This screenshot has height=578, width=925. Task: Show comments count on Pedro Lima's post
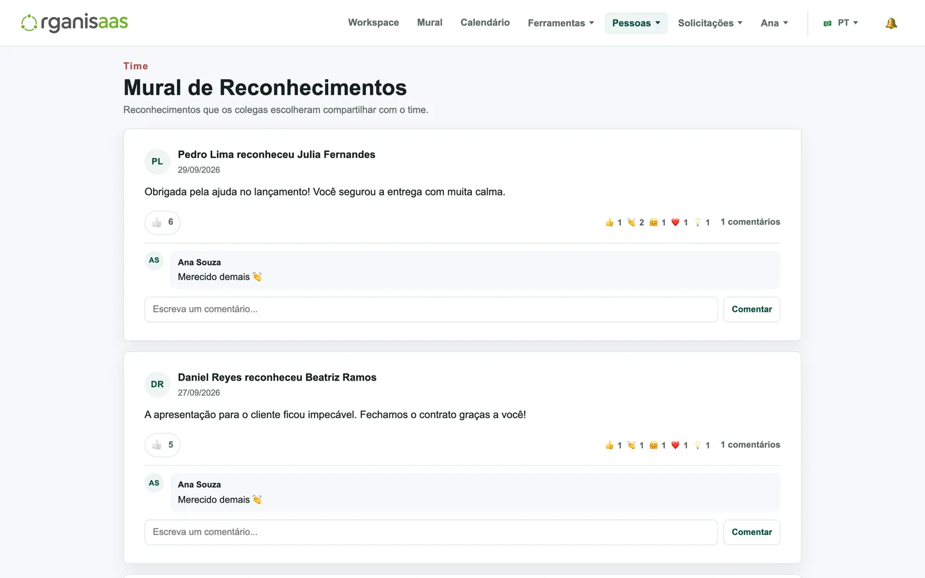point(750,222)
